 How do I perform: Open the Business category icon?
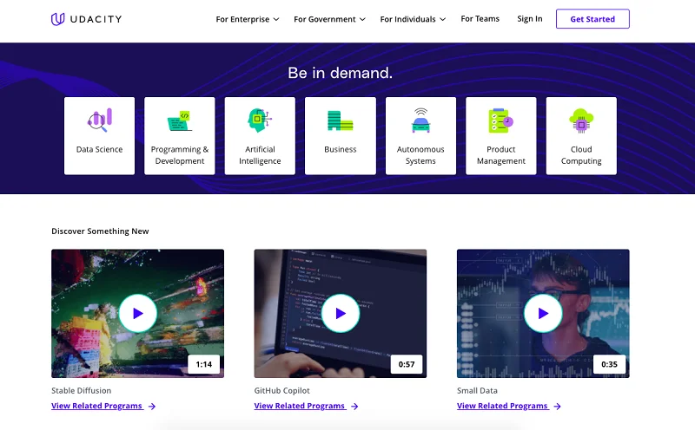coord(340,121)
